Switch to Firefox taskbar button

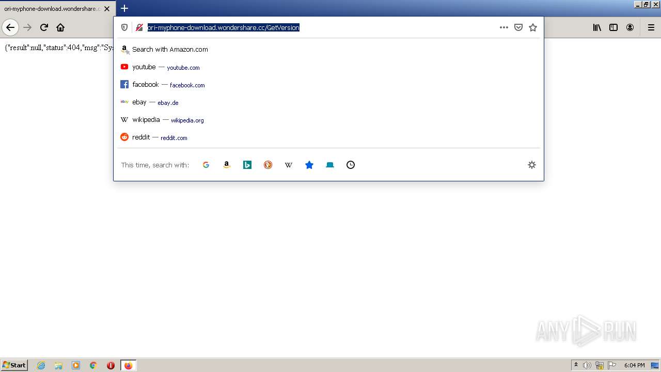[x=128, y=365]
